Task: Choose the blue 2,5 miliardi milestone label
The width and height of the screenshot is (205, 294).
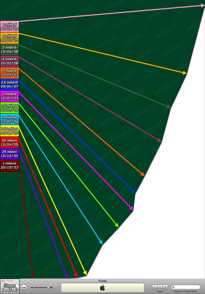Action: pos(10,84)
